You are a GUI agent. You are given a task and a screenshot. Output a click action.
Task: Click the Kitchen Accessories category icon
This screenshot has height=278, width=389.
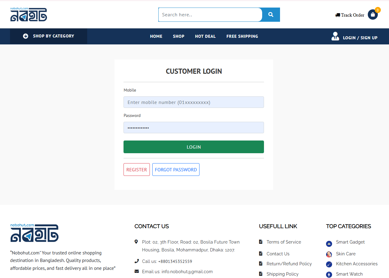point(329,264)
